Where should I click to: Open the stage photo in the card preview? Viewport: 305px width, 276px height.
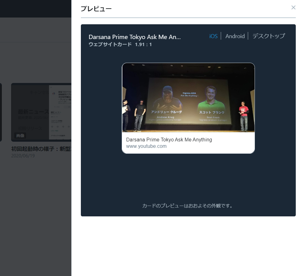pos(188,98)
